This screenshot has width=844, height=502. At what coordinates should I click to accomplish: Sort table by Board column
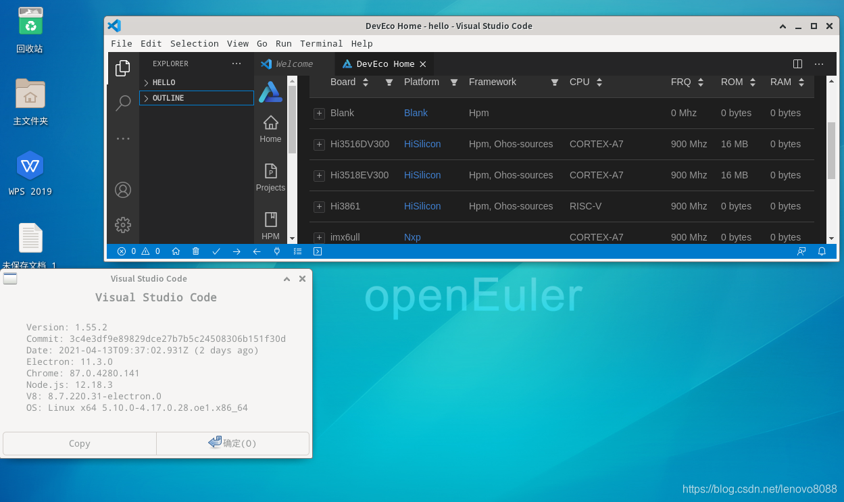[x=366, y=82]
